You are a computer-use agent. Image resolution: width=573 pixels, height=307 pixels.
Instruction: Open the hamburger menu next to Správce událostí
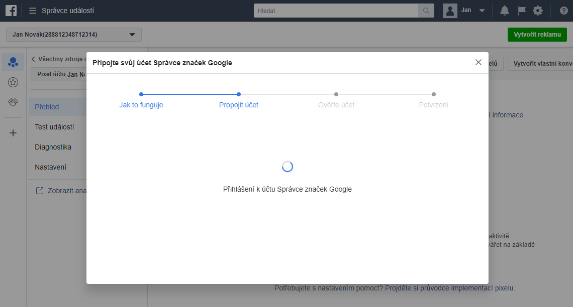[x=33, y=11]
